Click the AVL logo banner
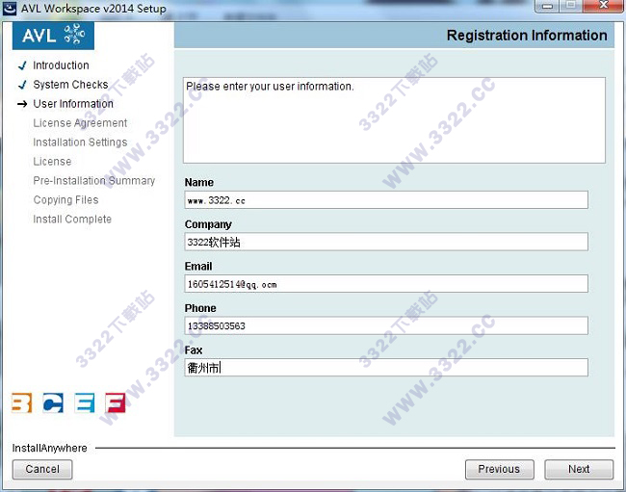 click(53, 36)
